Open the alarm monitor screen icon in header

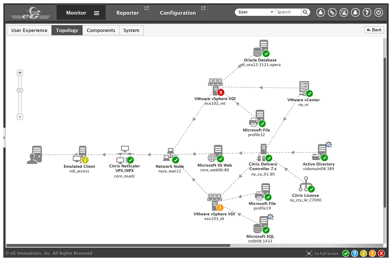(344, 12)
